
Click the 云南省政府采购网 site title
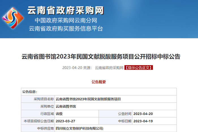point(65,11)
